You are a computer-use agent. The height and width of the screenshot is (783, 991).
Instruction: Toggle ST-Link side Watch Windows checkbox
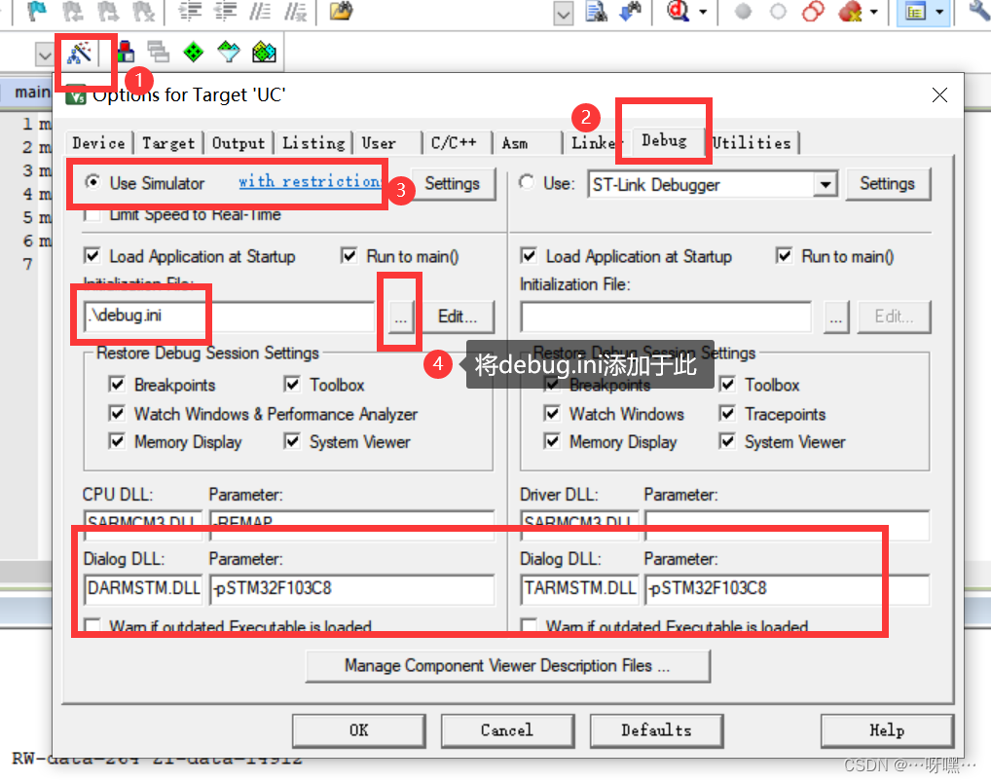coord(552,414)
